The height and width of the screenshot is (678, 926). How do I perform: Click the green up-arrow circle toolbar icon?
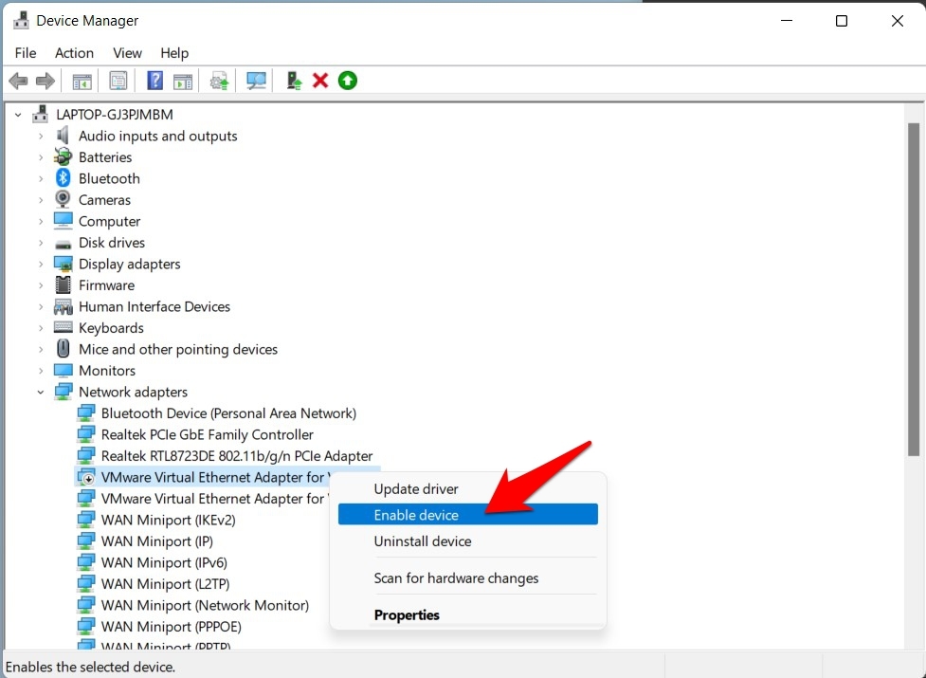click(348, 81)
